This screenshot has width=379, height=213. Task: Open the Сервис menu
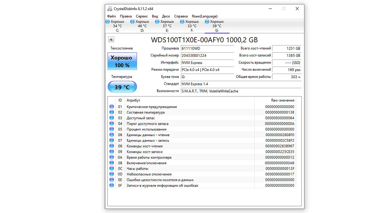[142, 16]
